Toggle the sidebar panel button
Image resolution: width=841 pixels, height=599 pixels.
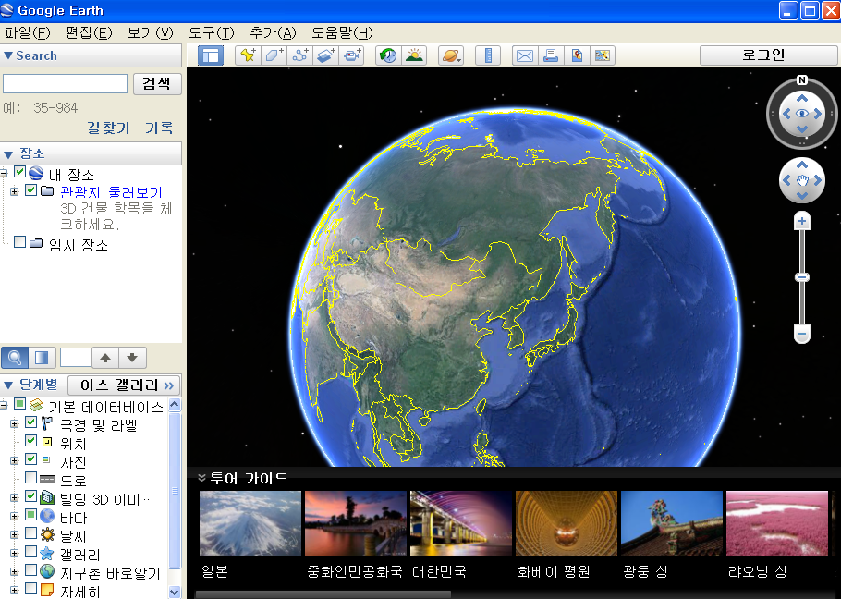[x=211, y=55]
